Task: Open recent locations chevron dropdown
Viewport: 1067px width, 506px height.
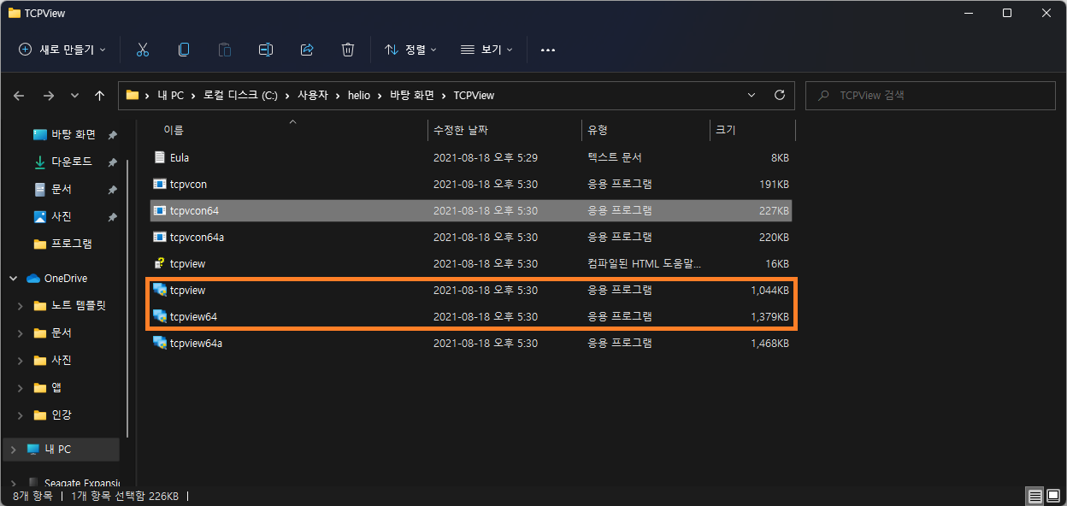Action: [74, 96]
